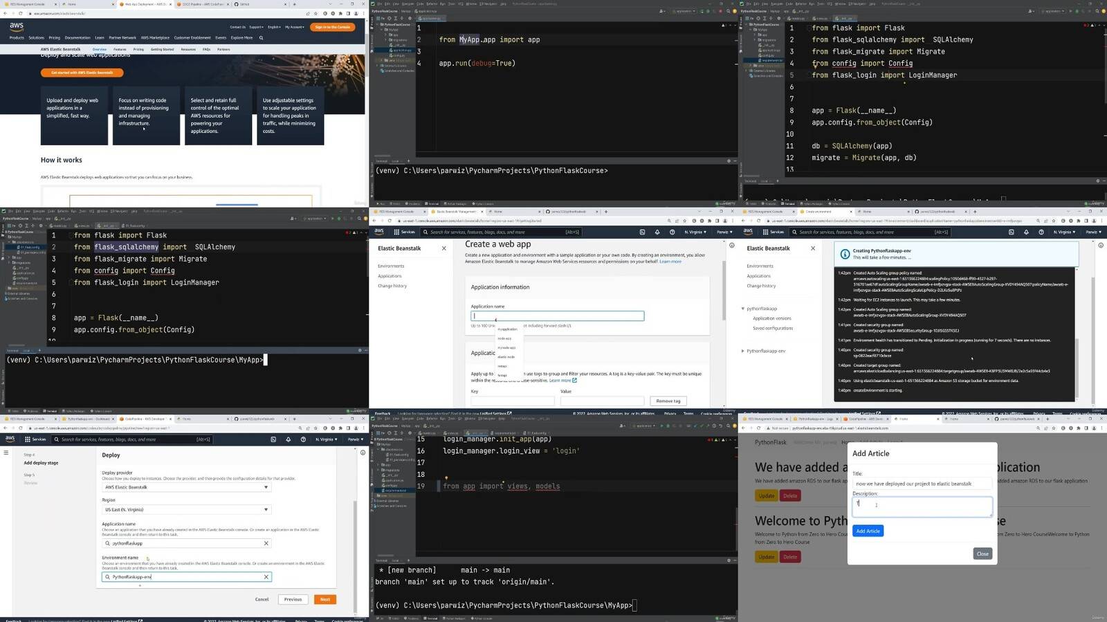Open the hamburger menu beside Add deploy stage
Screen dimensions: 1107x622
[6, 453]
